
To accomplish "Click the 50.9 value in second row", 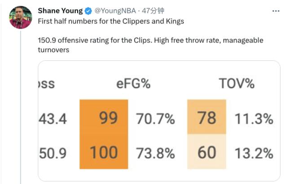I will [53, 153].
